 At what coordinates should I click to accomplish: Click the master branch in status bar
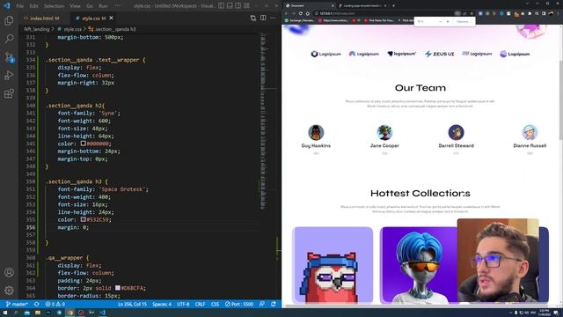(x=17, y=304)
